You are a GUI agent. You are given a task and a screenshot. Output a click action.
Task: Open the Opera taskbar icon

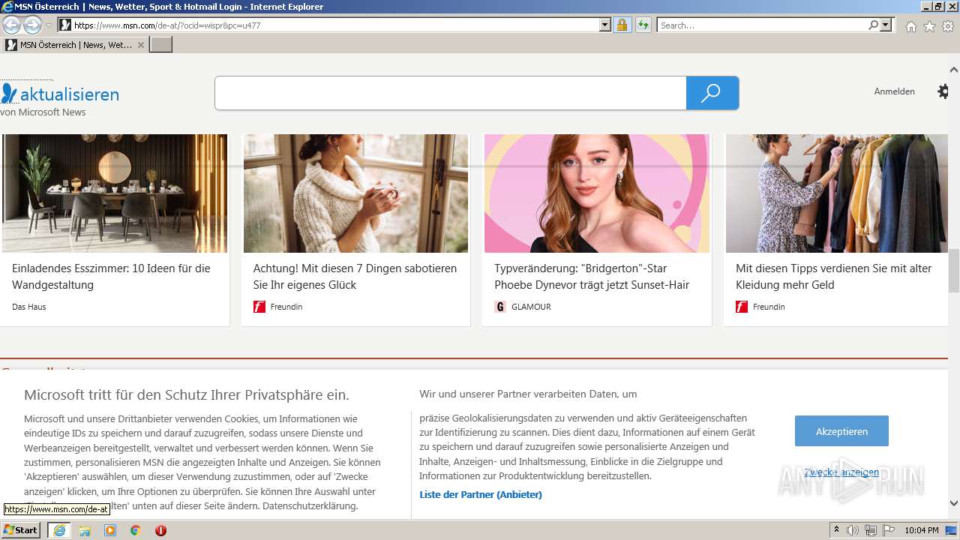[160, 530]
